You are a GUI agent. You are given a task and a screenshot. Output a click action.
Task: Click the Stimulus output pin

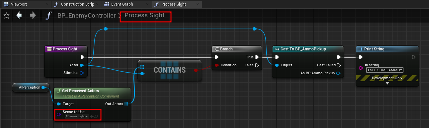click(82, 73)
